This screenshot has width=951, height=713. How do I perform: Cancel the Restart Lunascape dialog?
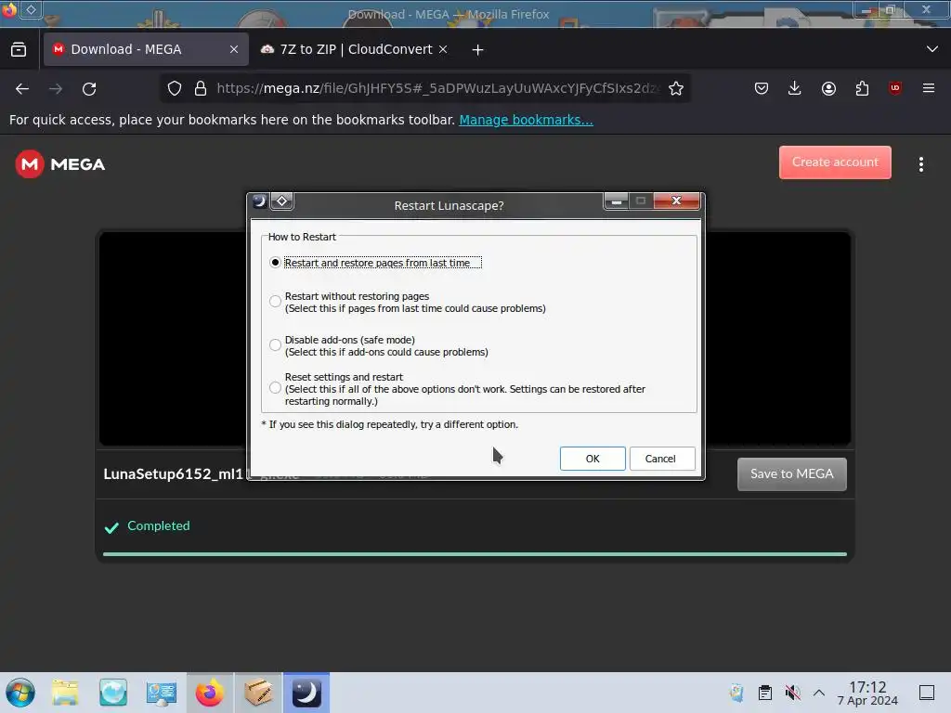click(661, 459)
